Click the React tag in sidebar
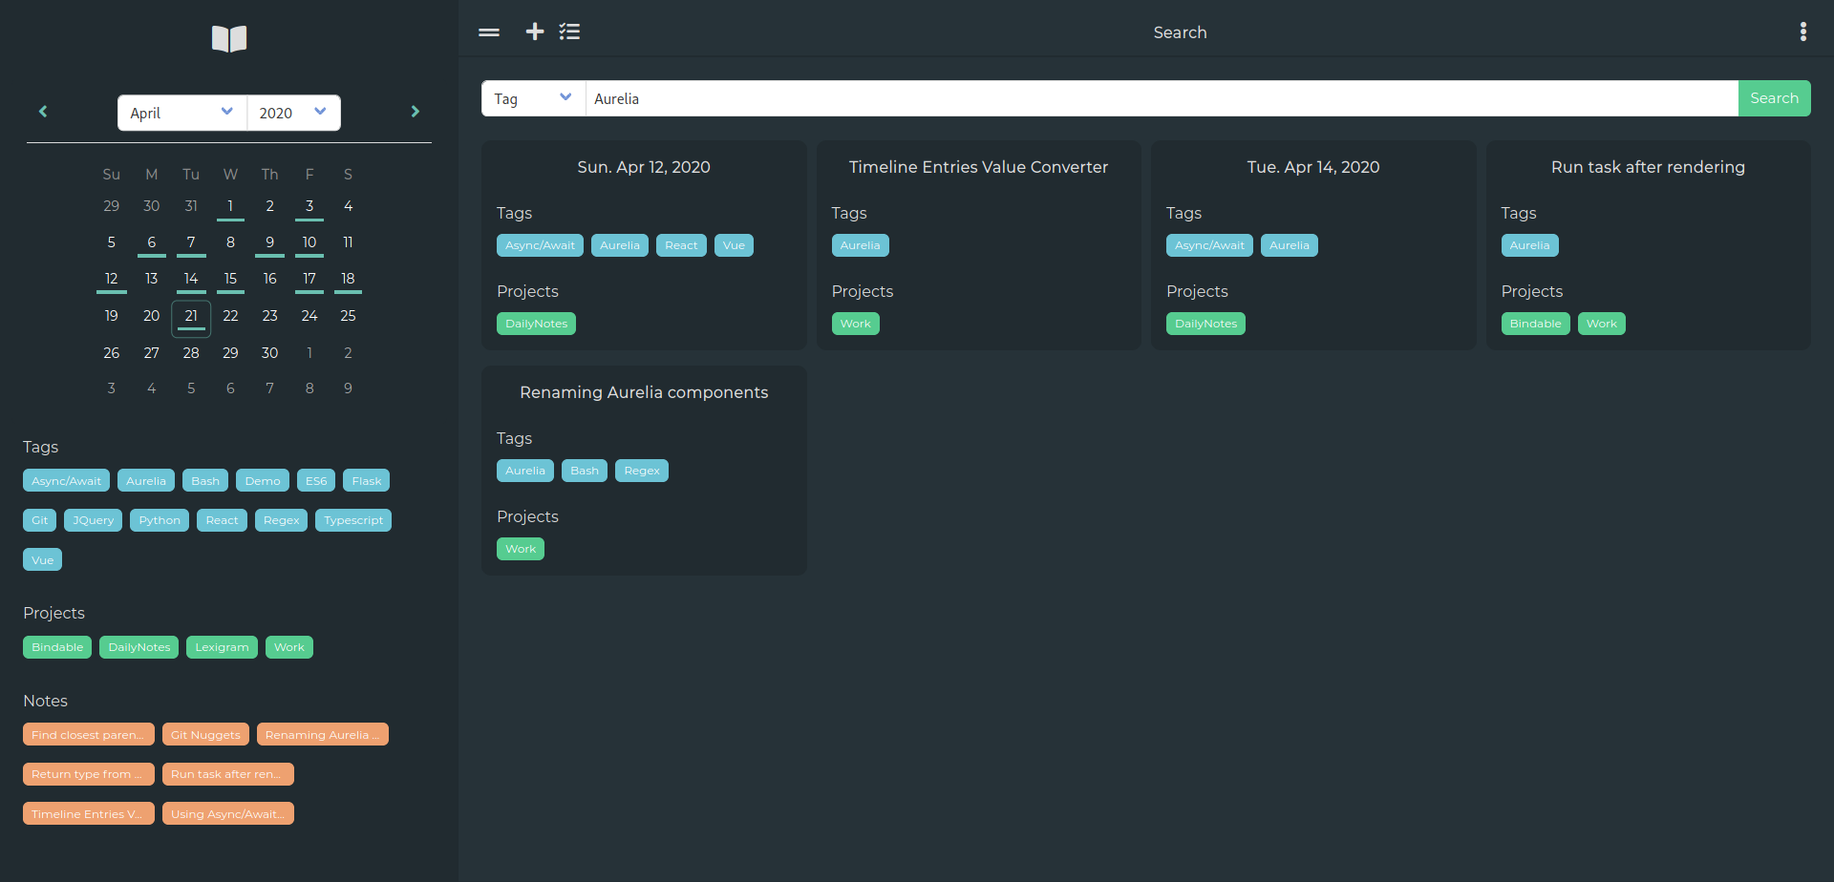 pyautogui.click(x=223, y=520)
